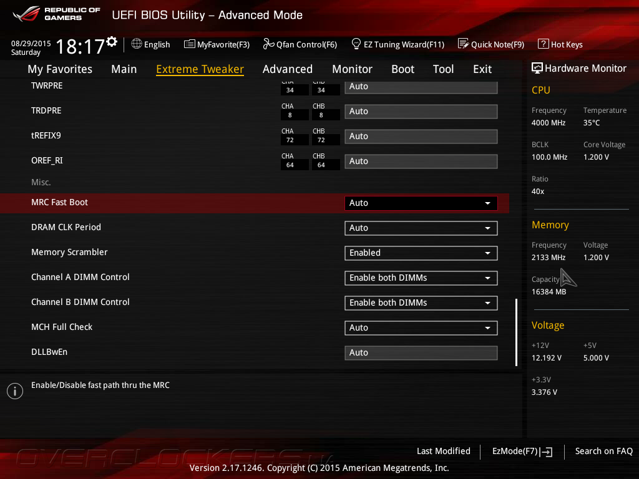Click the 18:17 clock display

coord(80,46)
